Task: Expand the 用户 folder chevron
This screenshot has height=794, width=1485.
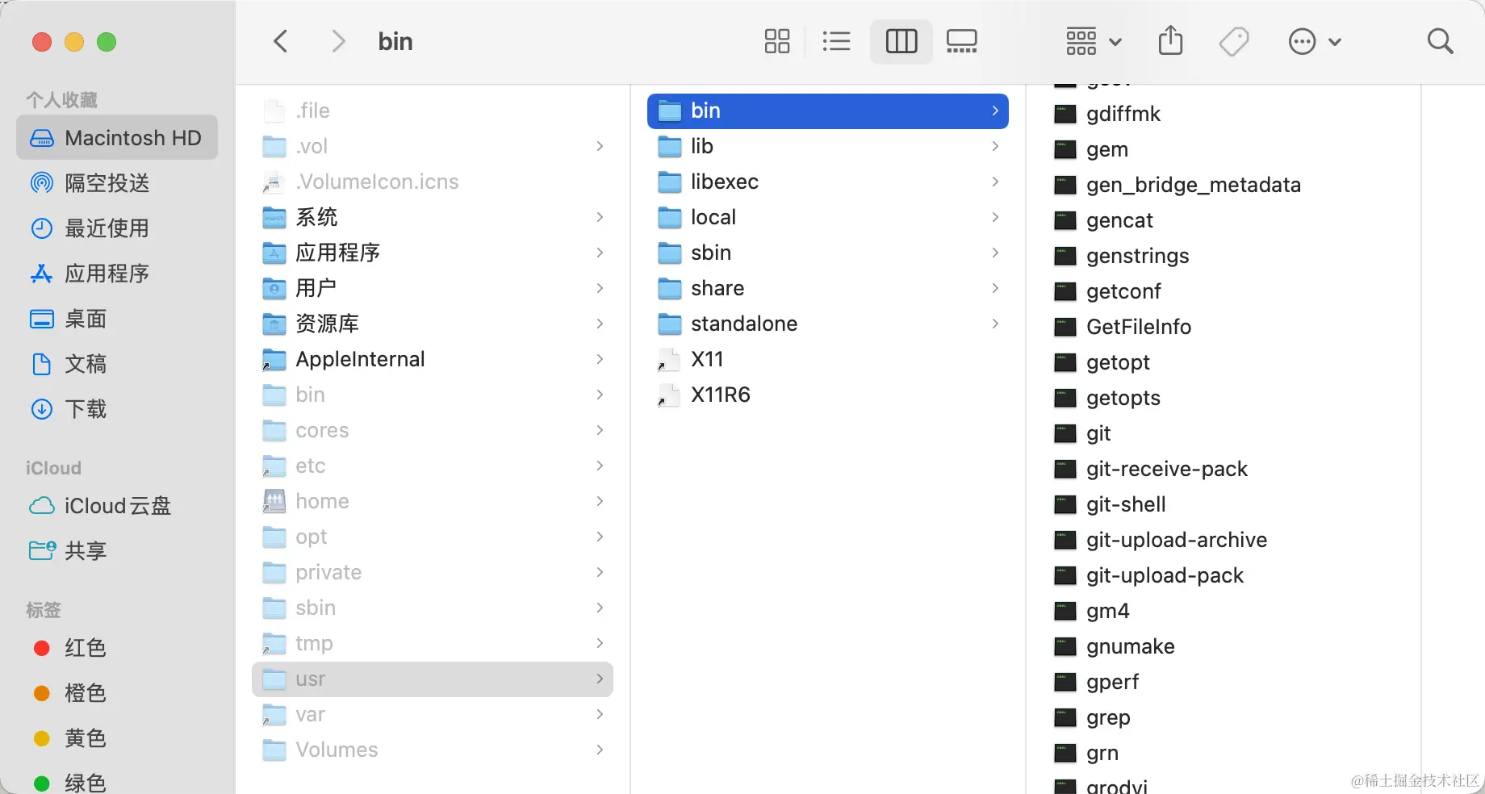Action: 600,288
